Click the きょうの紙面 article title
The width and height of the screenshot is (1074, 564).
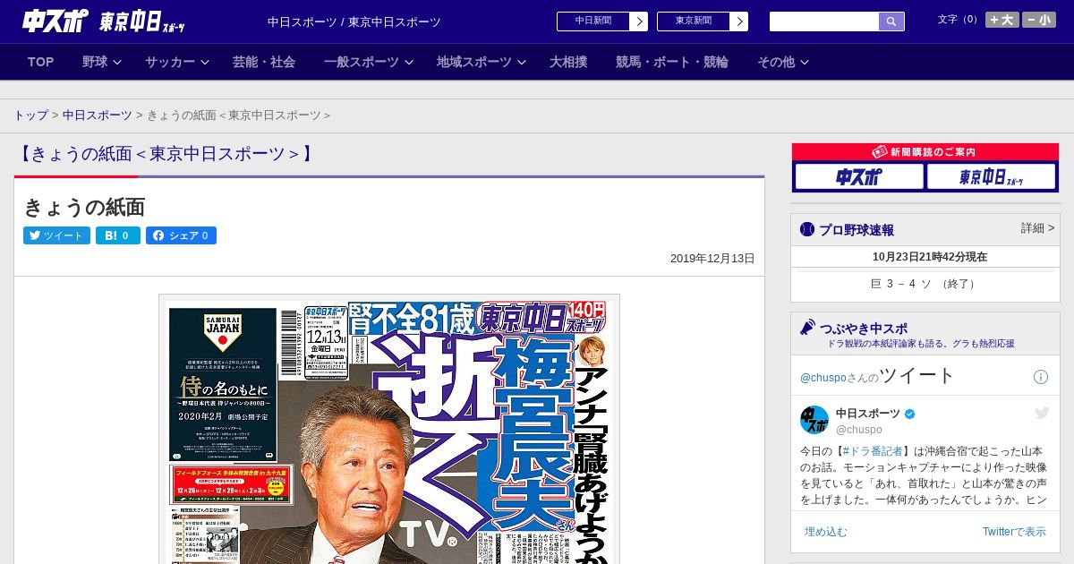[x=84, y=208]
